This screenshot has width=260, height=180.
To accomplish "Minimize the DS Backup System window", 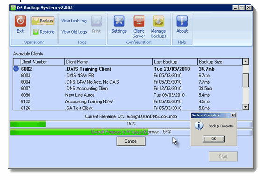I will point(235,8).
